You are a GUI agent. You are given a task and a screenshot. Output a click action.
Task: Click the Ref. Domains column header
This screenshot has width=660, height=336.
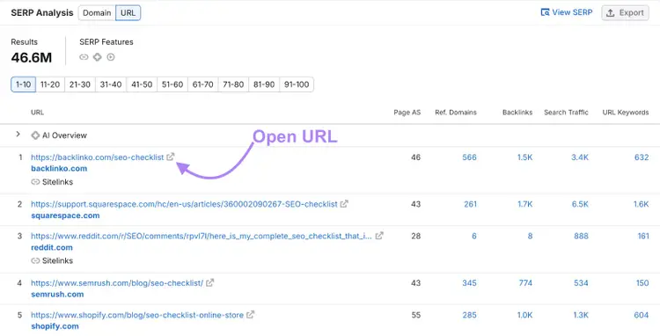click(456, 113)
